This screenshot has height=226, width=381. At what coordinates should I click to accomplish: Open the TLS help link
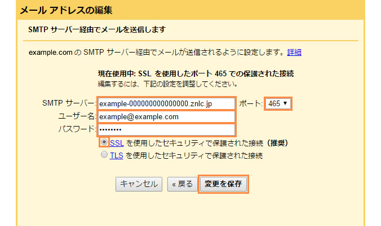pyautogui.click(x=117, y=155)
